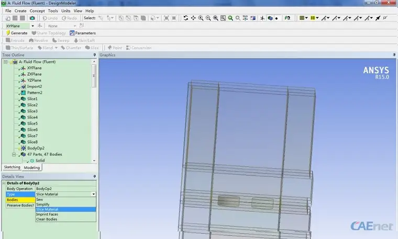This screenshot has width=398, height=239.
Task: Click the Generate button
Action: click(17, 33)
